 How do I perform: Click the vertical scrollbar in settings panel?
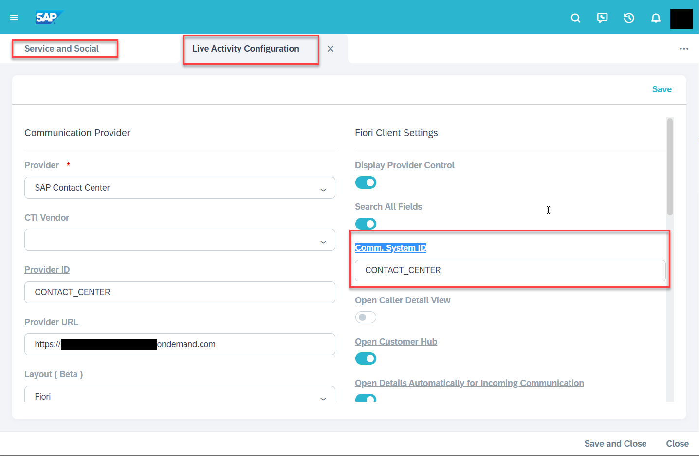click(670, 166)
